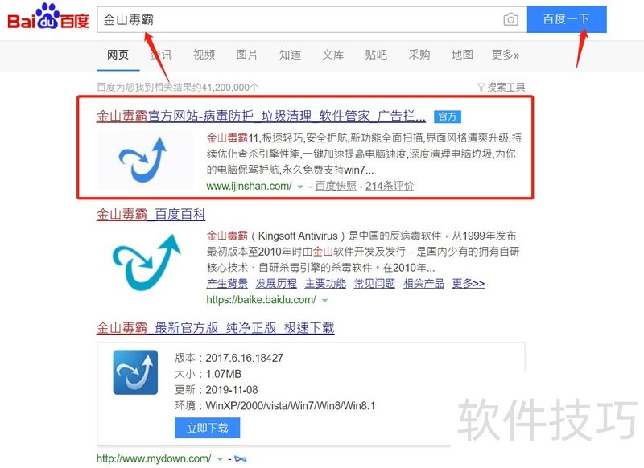Expand dropdown arrow next to mydown.com URL
644x468 pixels.
220,459
